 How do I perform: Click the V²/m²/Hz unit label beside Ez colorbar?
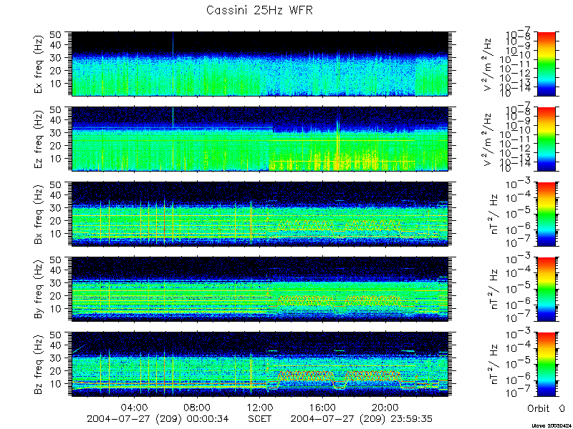(488, 139)
